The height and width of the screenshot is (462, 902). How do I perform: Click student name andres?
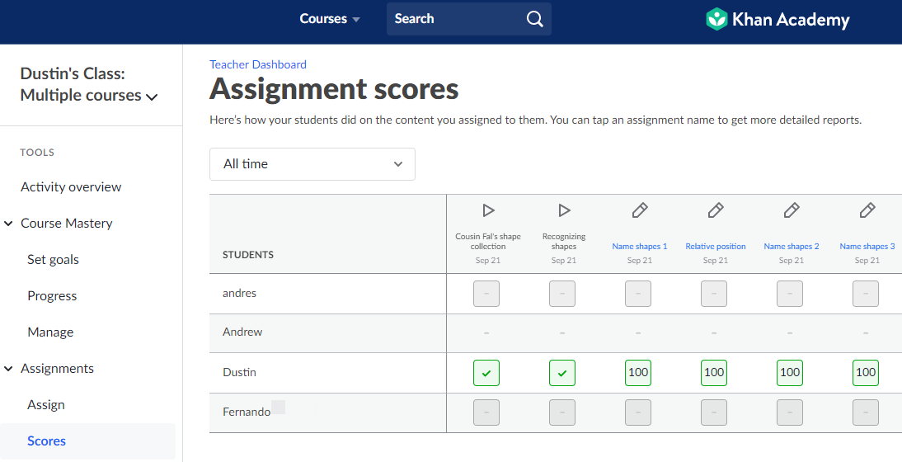click(x=239, y=294)
